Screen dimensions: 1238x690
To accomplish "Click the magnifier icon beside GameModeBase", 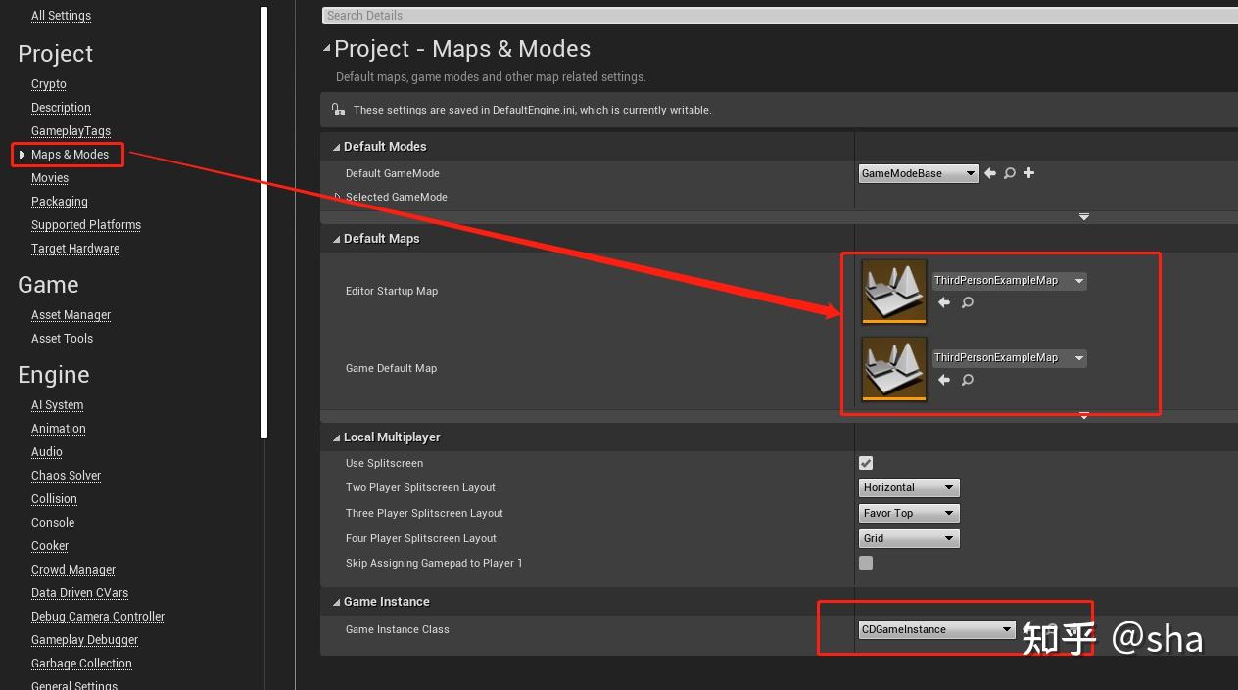I will (1011, 172).
